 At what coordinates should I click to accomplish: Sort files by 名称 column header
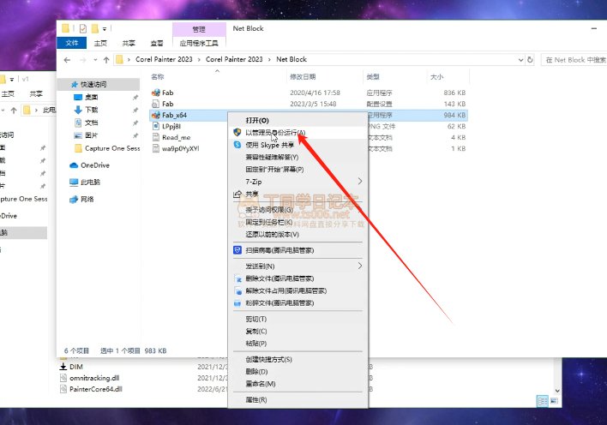158,76
